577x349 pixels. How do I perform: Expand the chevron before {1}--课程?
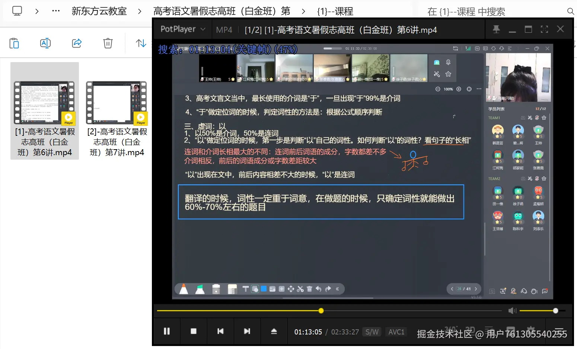click(303, 11)
